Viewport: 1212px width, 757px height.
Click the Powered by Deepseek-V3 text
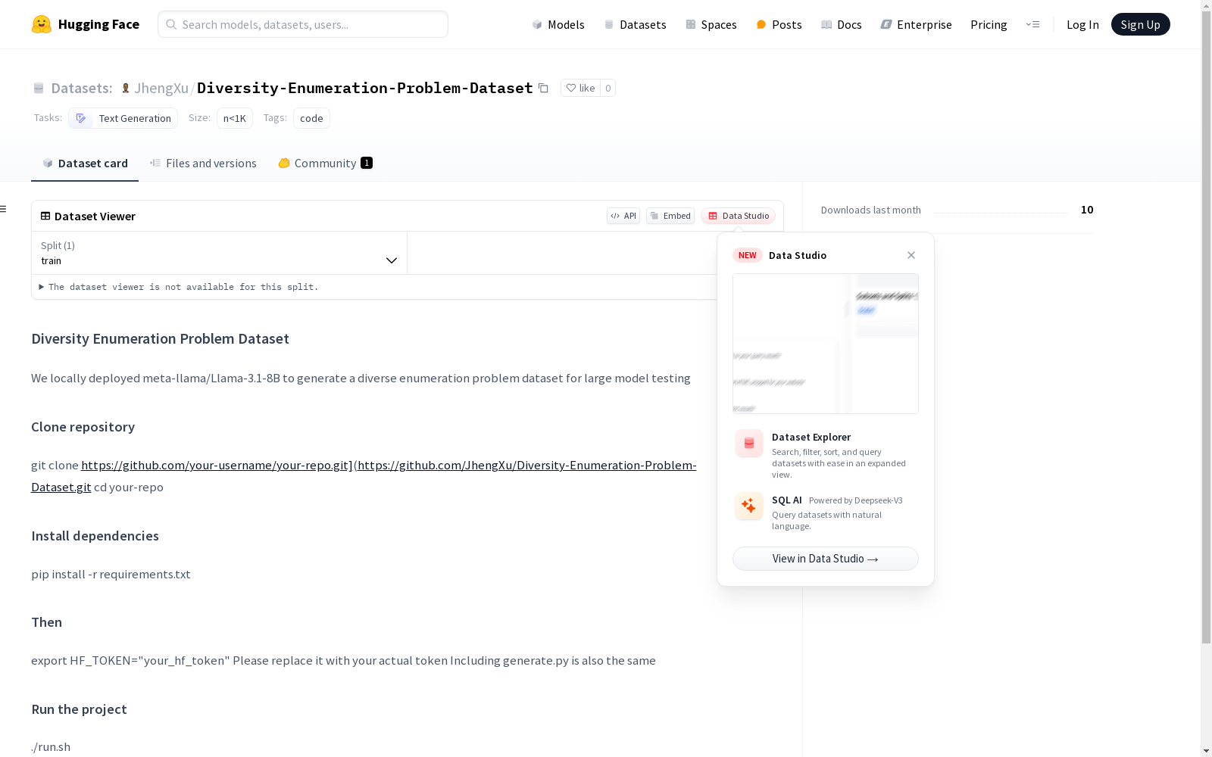[x=856, y=500]
